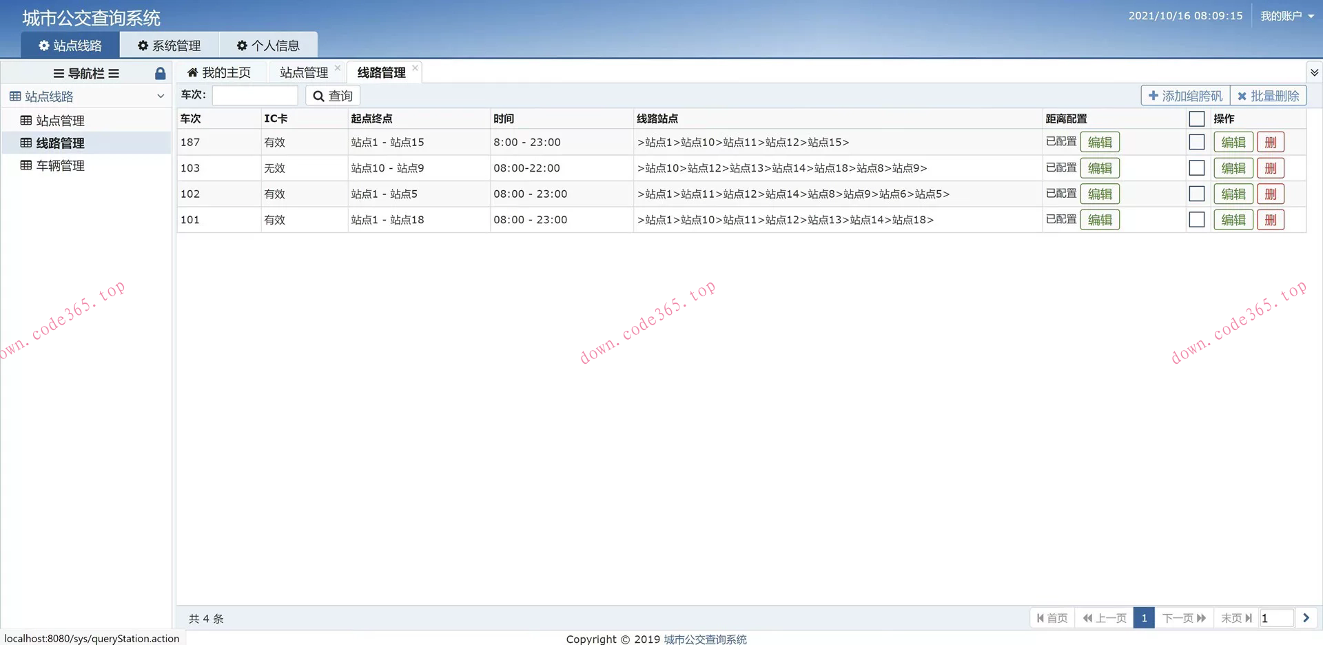Click the home icon on 我的主页 tab

pos(193,72)
